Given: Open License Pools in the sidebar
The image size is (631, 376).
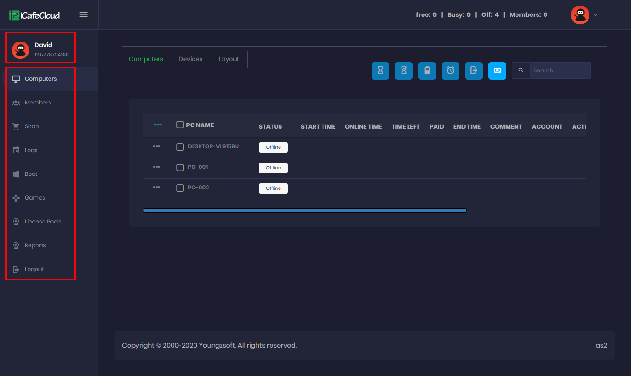Looking at the screenshot, I should click(x=43, y=222).
